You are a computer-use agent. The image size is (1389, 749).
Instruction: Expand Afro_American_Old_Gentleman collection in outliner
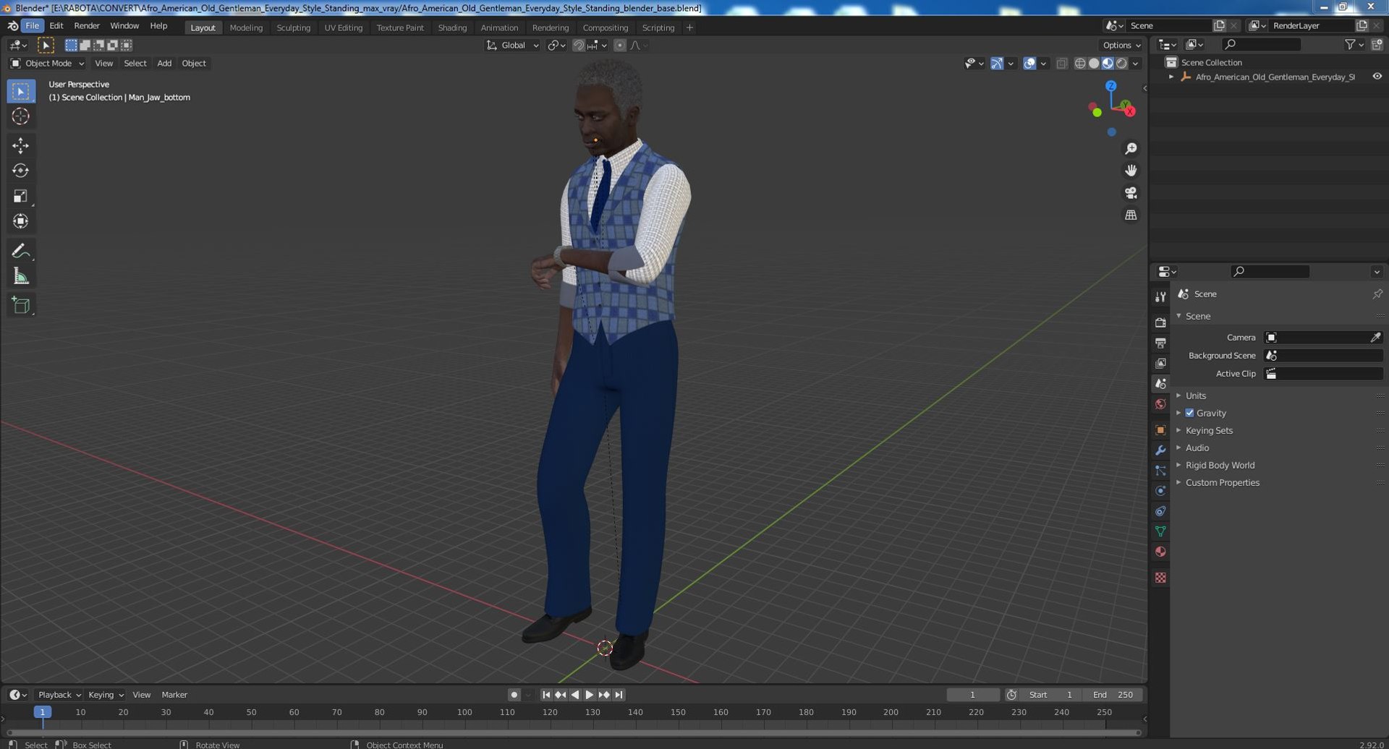tap(1171, 77)
